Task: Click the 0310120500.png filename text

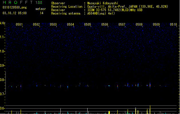Action: pyautogui.click(x=15, y=7)
